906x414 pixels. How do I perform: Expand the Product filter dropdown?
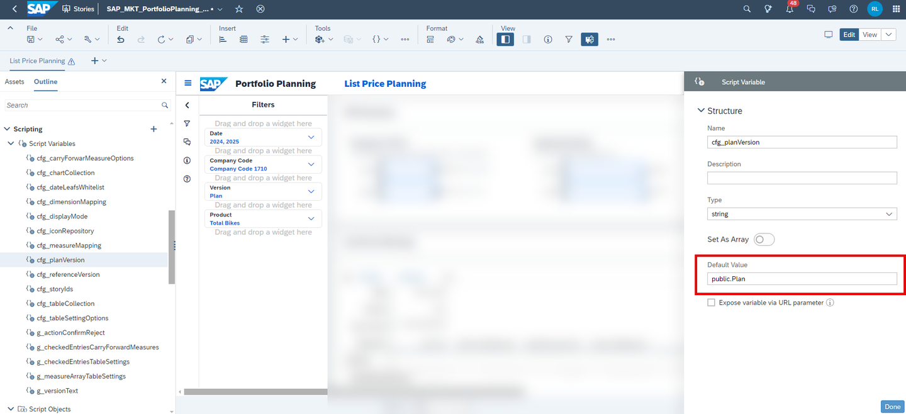pos(311,218)
